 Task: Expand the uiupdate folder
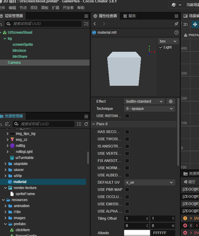[x=5, y=164]
